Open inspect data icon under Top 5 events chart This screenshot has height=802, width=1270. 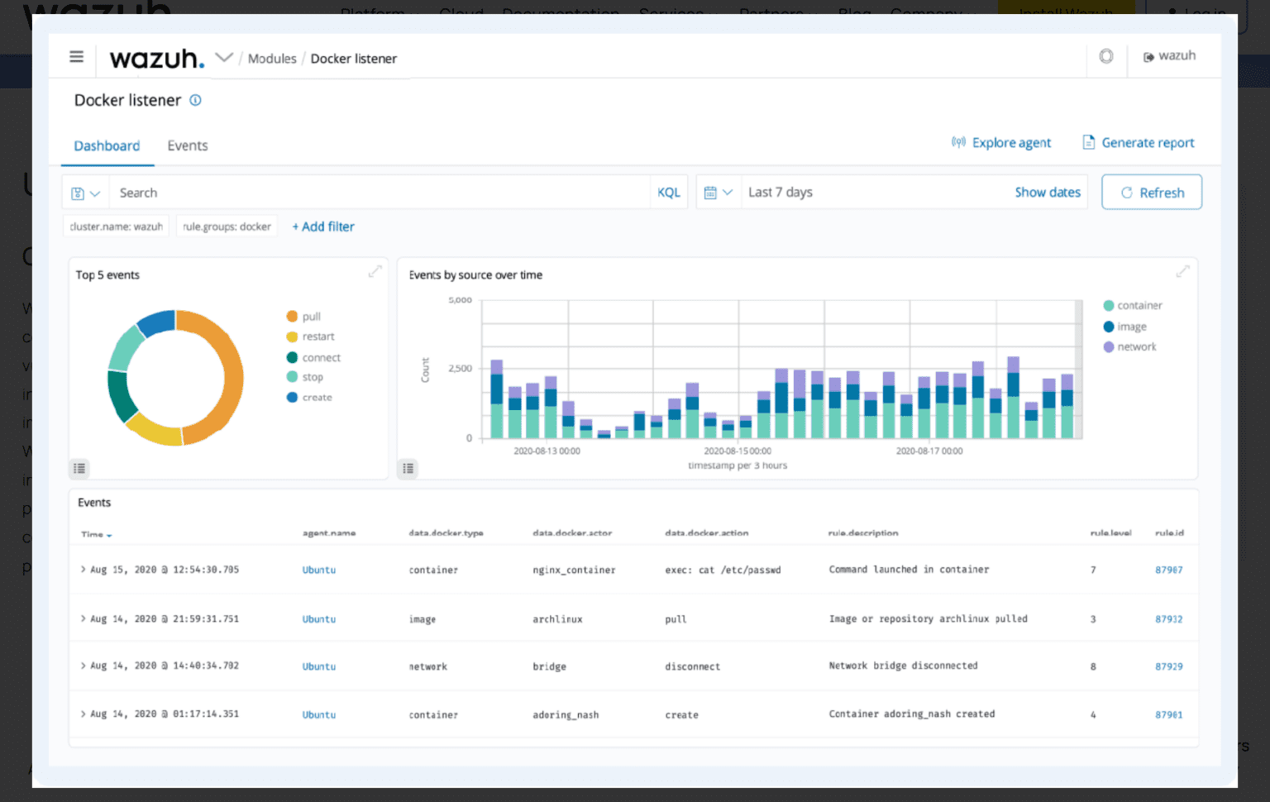click(79, 468)
